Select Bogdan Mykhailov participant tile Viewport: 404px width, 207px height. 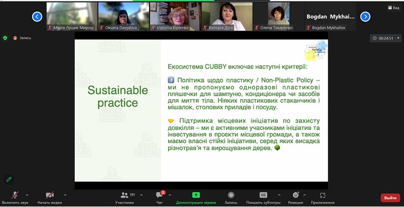click(331, 17)
